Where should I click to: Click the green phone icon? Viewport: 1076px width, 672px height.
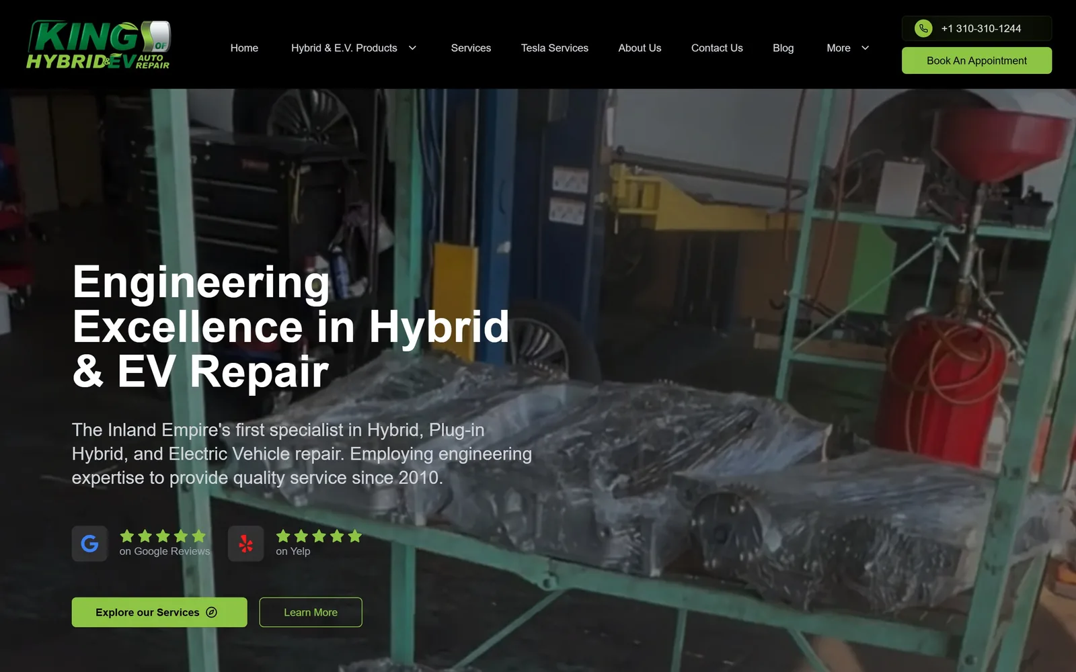tap(923, 28)
